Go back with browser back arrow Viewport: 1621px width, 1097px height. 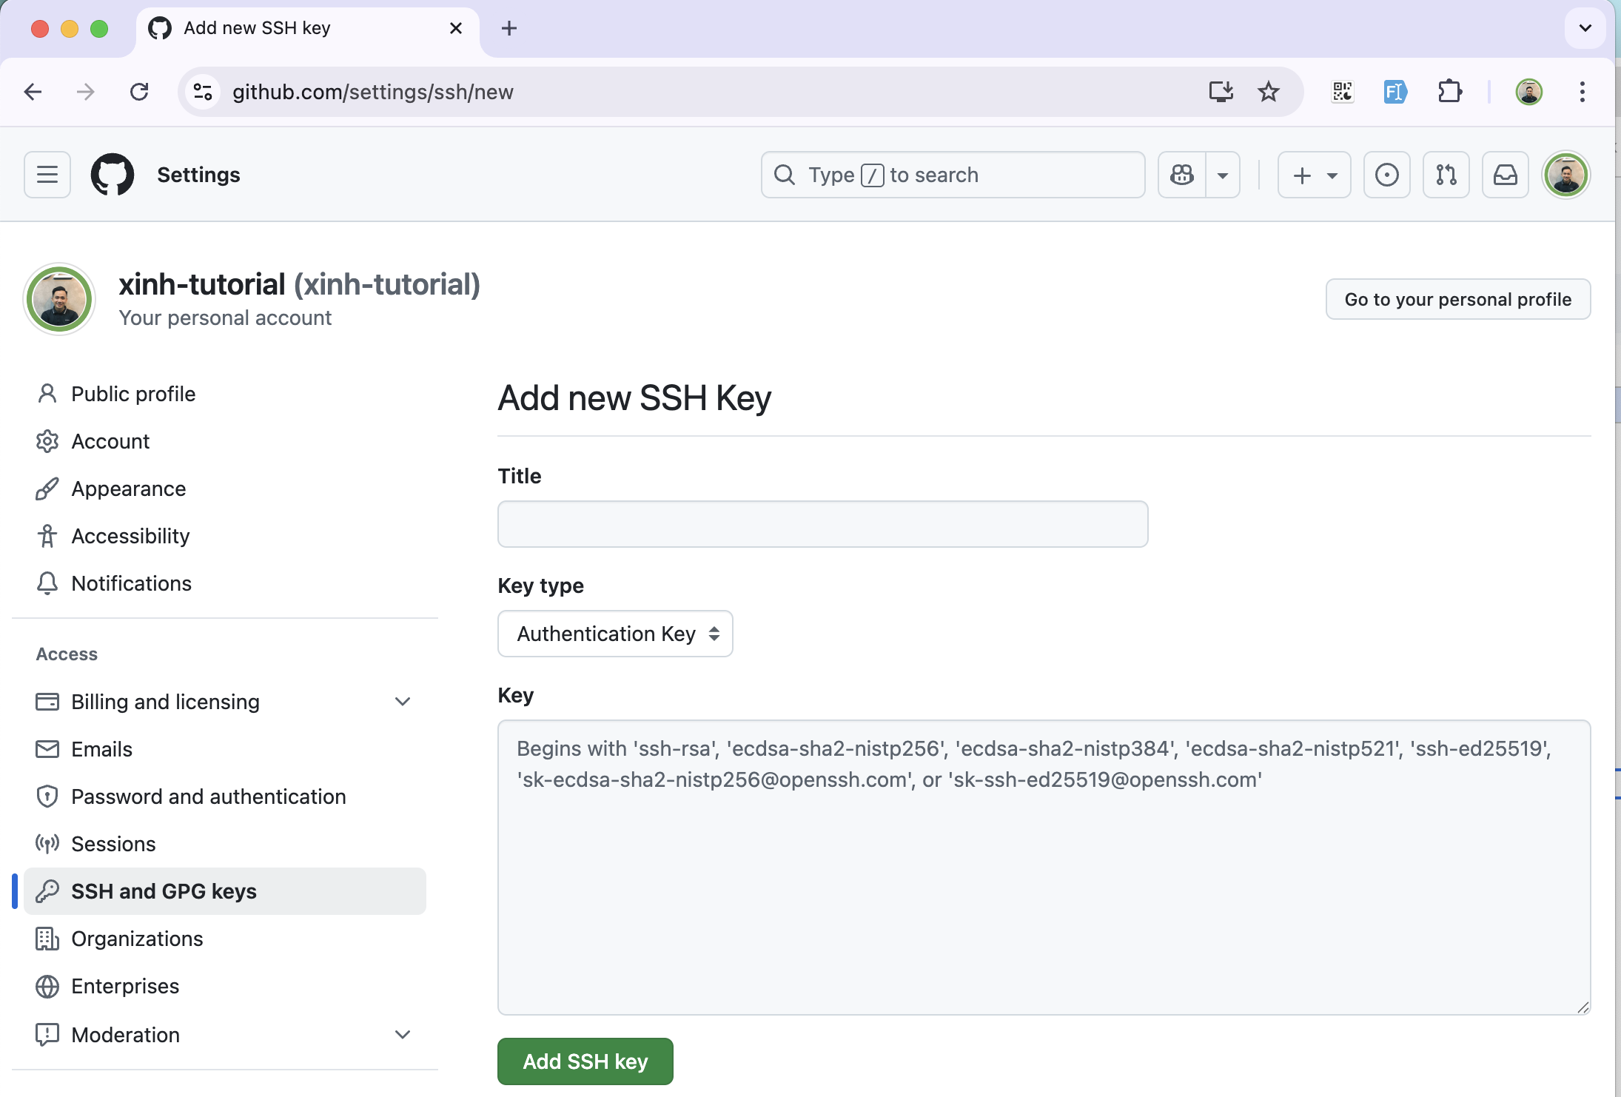[x=33, y=92]
